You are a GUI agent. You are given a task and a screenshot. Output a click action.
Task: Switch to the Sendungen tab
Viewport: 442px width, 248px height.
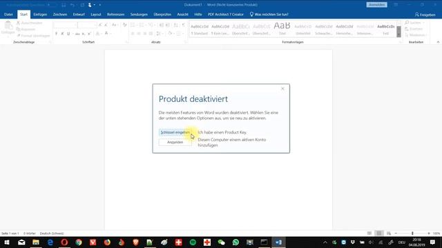(x=139, y=14)
